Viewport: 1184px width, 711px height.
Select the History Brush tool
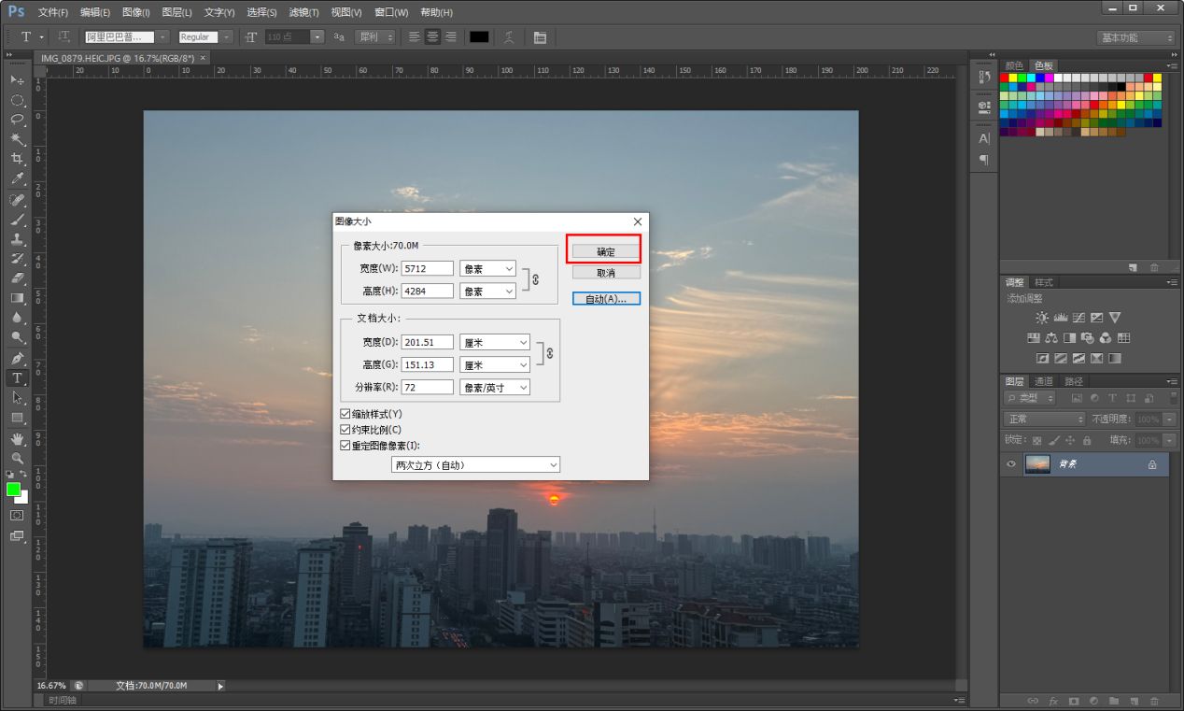click(17, 259)
